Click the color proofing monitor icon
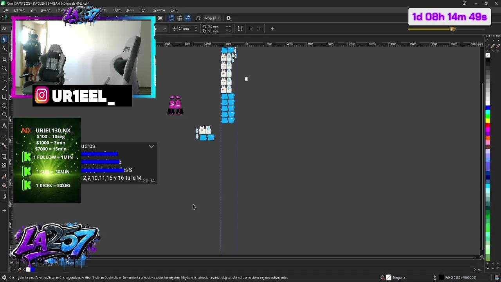 [x=497, y=278]
